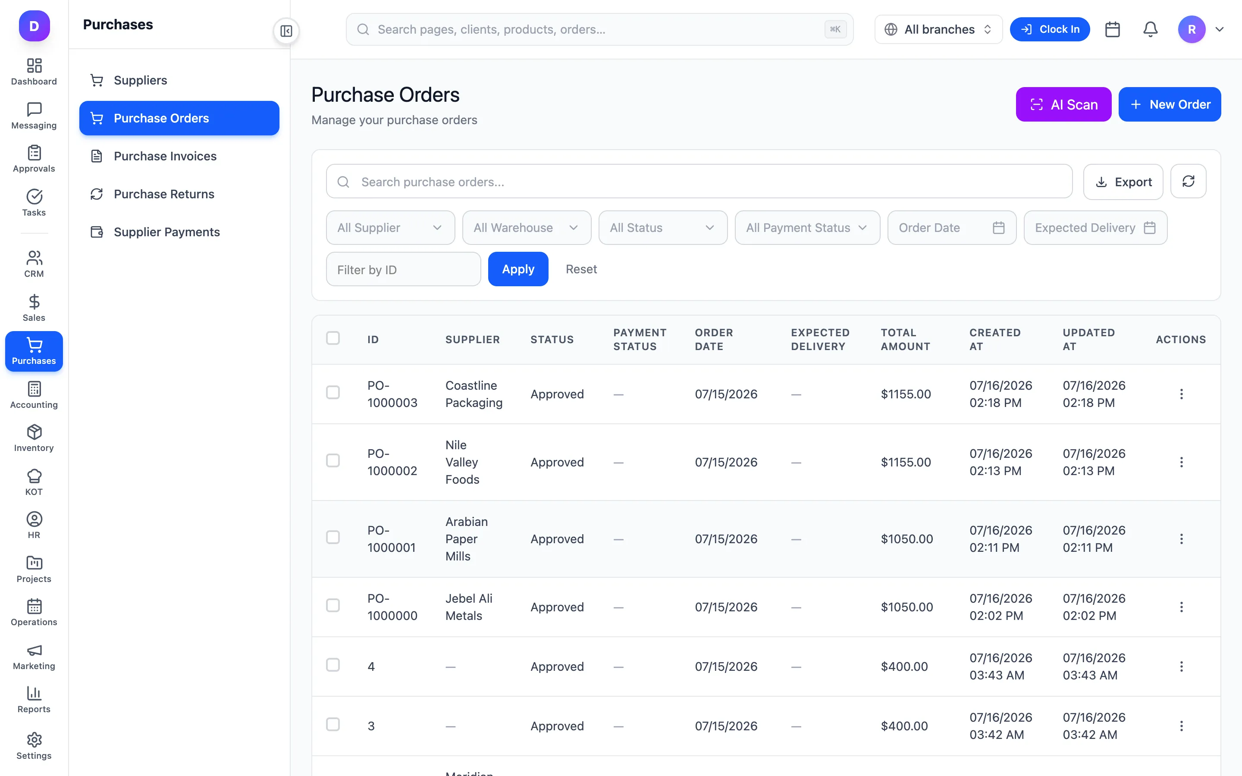
Task: Focus the global search box
Action: point(599,29)
